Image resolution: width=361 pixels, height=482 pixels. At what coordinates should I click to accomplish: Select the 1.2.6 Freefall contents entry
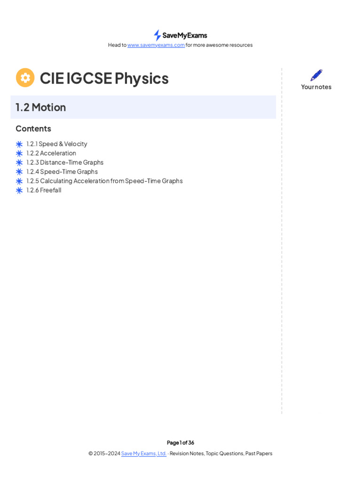(44, 190)
